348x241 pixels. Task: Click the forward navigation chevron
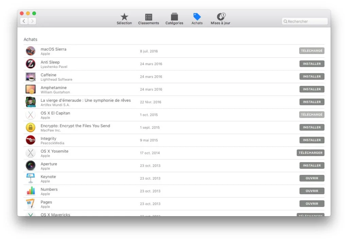coord(32,21)
